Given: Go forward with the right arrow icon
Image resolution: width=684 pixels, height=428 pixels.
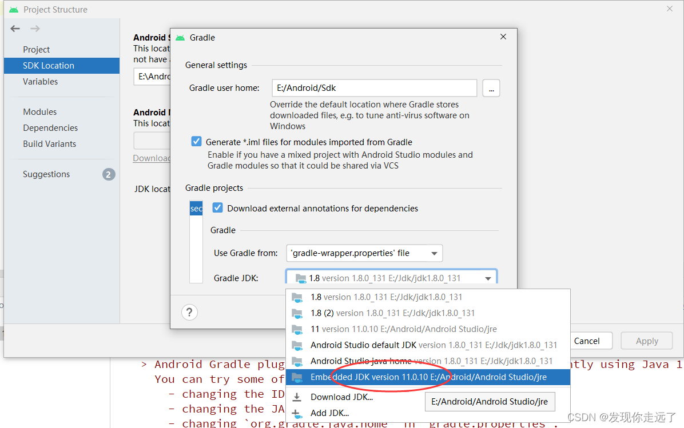Looking at the screenshot, I should 35,29.
